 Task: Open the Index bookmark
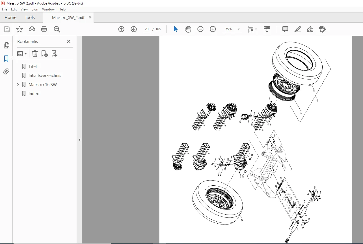coord(34,94)
